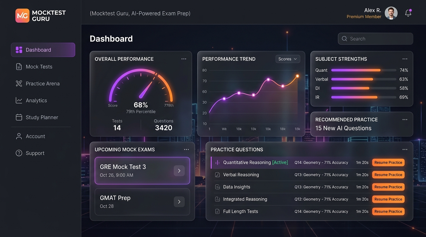Go to Practice Arena section
The image size is (426, 237).
43,84
